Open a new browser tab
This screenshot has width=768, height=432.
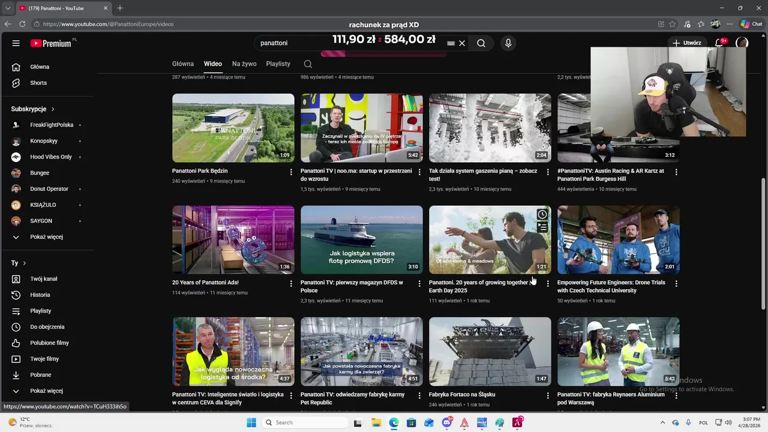[120, 8]
